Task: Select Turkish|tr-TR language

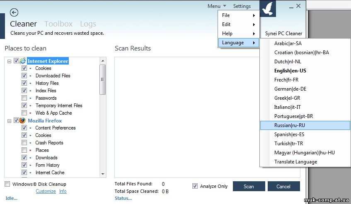Action: tap(305, 144)
